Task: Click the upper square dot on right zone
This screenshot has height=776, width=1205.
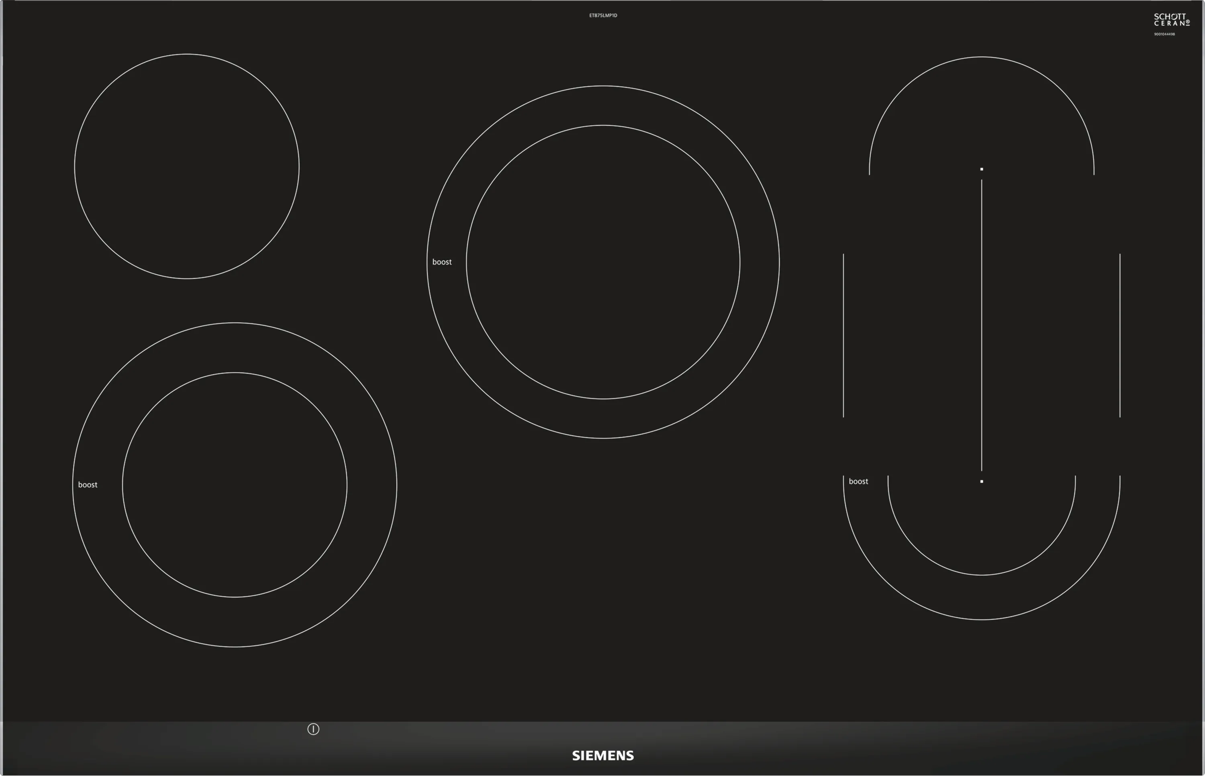Action: (981, 169)
